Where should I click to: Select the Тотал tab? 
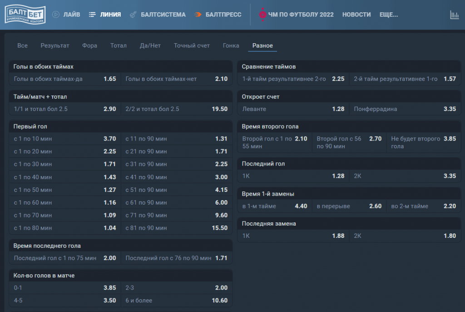click(x=118, y=45)
